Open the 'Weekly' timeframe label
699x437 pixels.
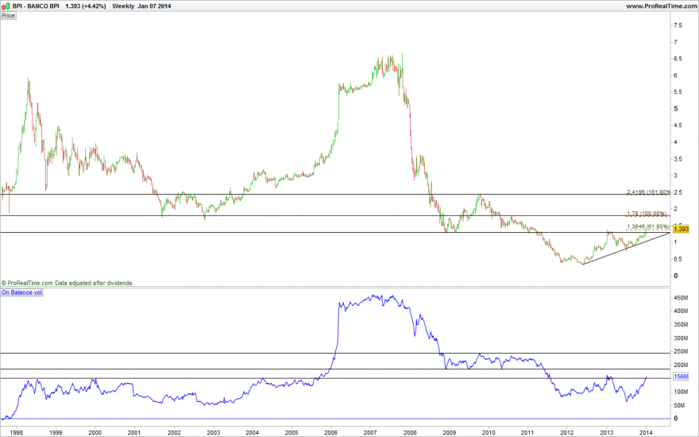[x=123, y=6]
